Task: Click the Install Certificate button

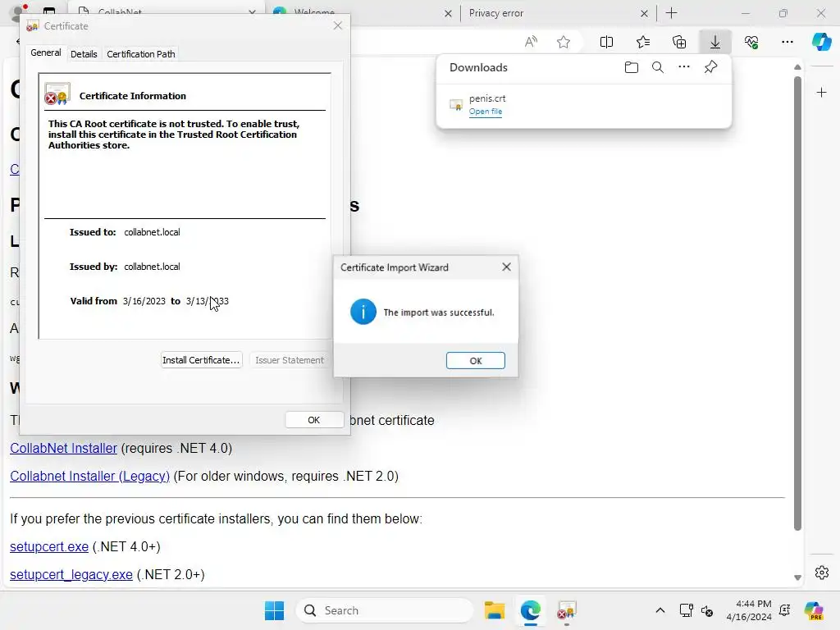Action: (201, 360)
